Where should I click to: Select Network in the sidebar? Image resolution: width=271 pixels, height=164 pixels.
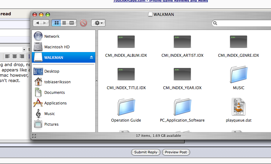64,36
